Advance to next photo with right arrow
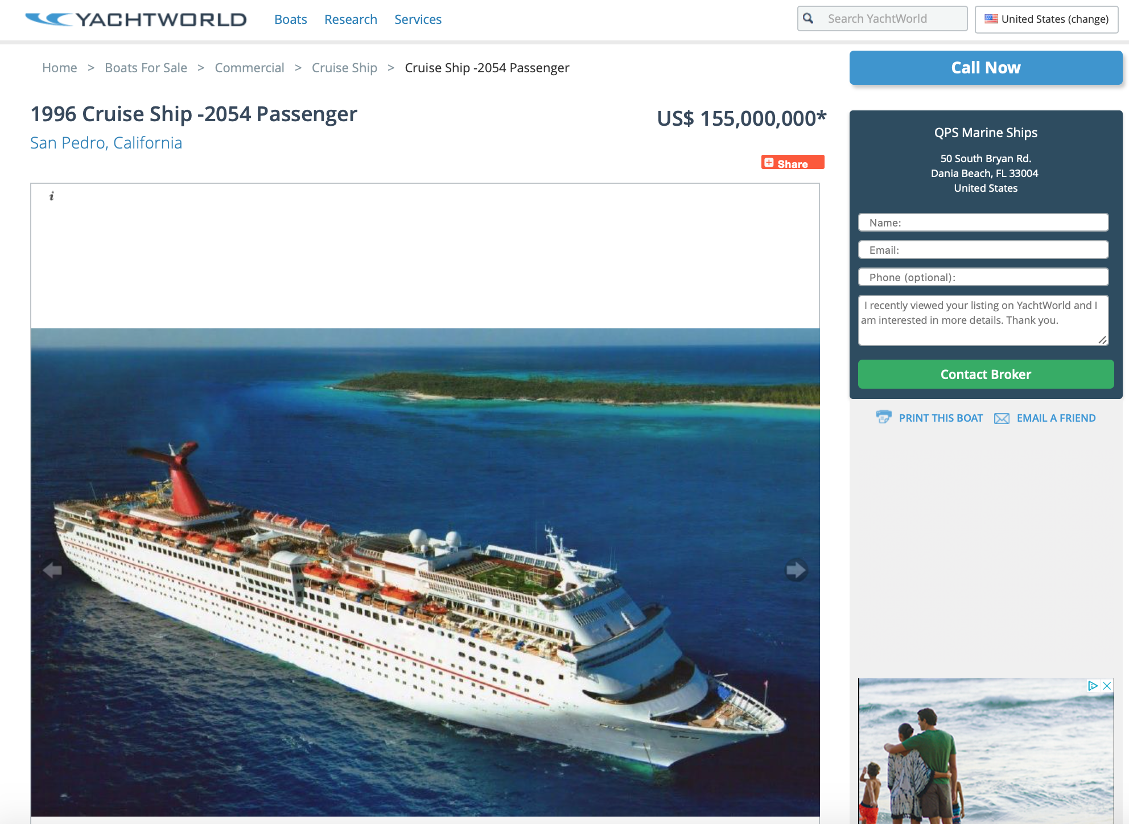The height and width of the screenshot is (824, 1129). 796,570
